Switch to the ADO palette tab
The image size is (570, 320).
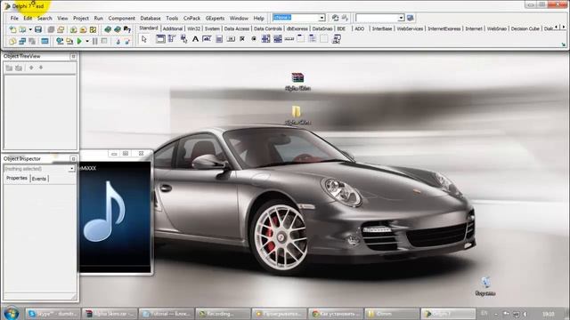tap(360, 28)
